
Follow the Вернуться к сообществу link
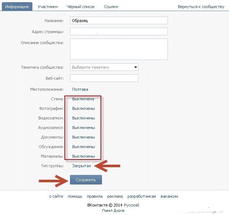coord(201,7)
